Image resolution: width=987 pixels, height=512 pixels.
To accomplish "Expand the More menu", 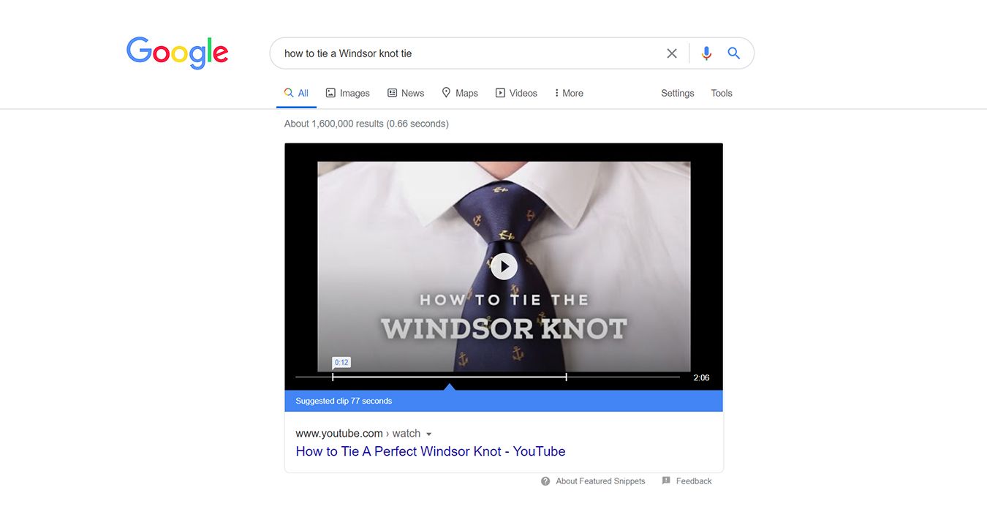I will [x=569, y=93].
